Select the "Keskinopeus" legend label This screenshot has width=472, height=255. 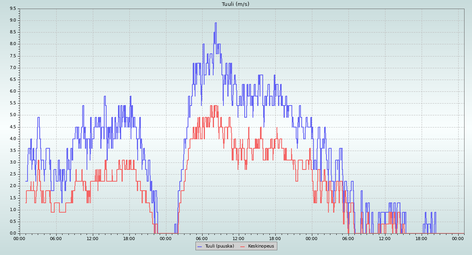pos(261,246)
